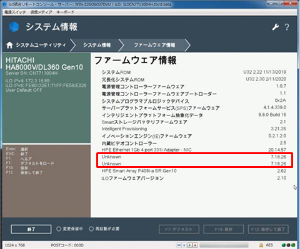The height and width of the screenshot is (249, 300).
Task: Select Intelligent Provisioning row
Action: click(x=194, y=129)
